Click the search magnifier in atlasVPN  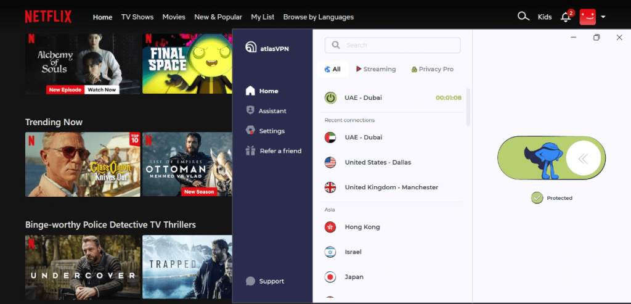click(336, 45)
